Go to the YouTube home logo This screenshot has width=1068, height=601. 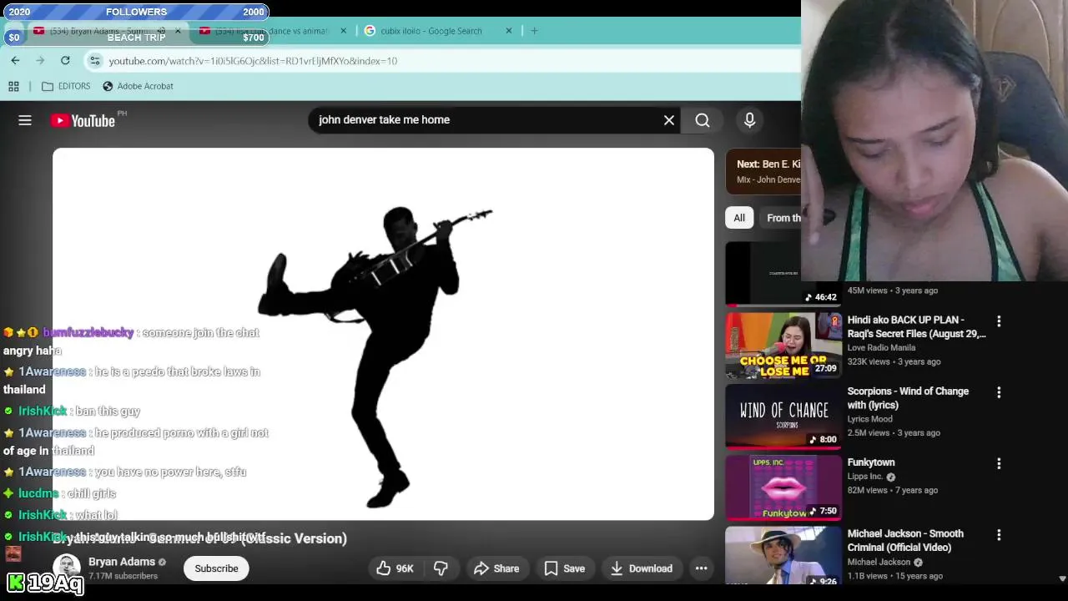coord(83,120)
